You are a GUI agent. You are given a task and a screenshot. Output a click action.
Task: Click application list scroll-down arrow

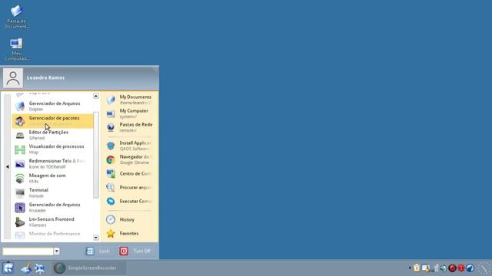tap(95, 238)
